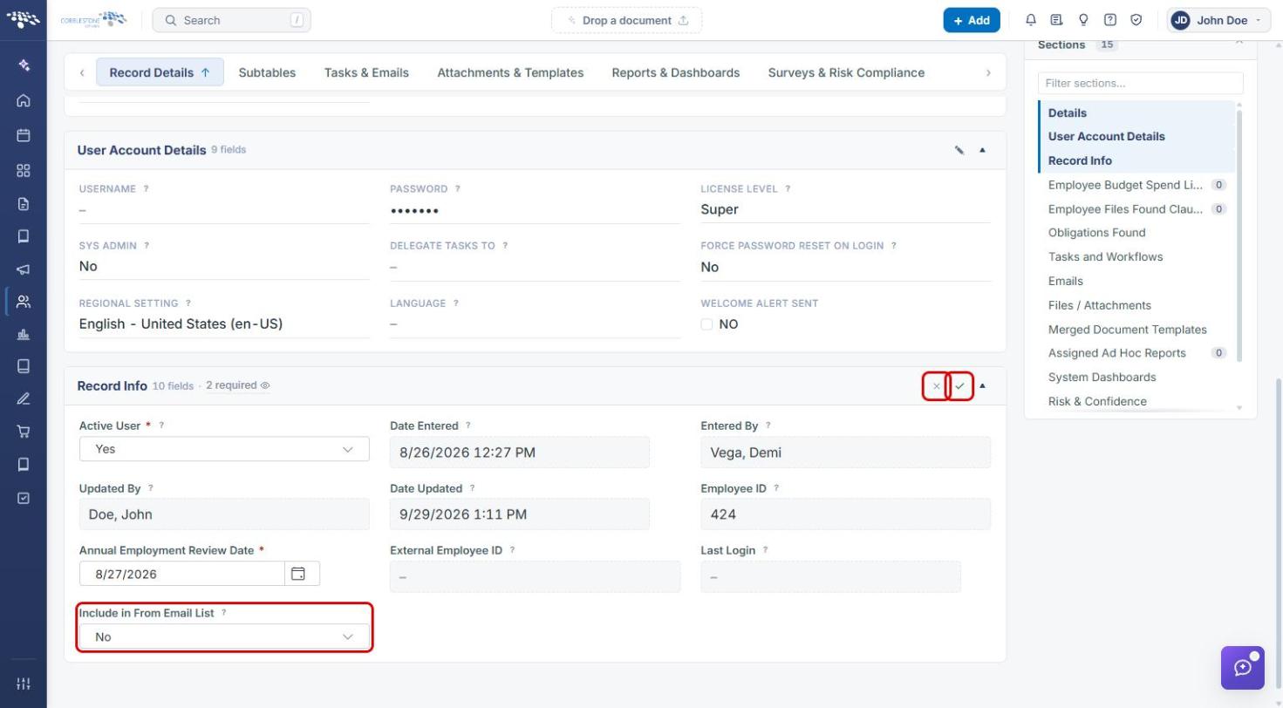Click the Sys Admin help question mark
Screen dimensions: 1283x708
(146, 246)
